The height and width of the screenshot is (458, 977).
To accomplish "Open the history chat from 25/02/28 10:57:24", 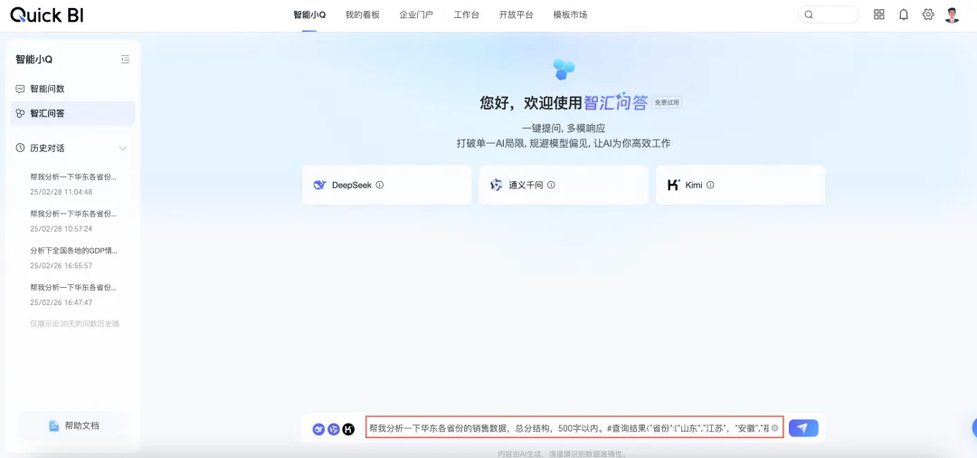I will tap(73, 221).
